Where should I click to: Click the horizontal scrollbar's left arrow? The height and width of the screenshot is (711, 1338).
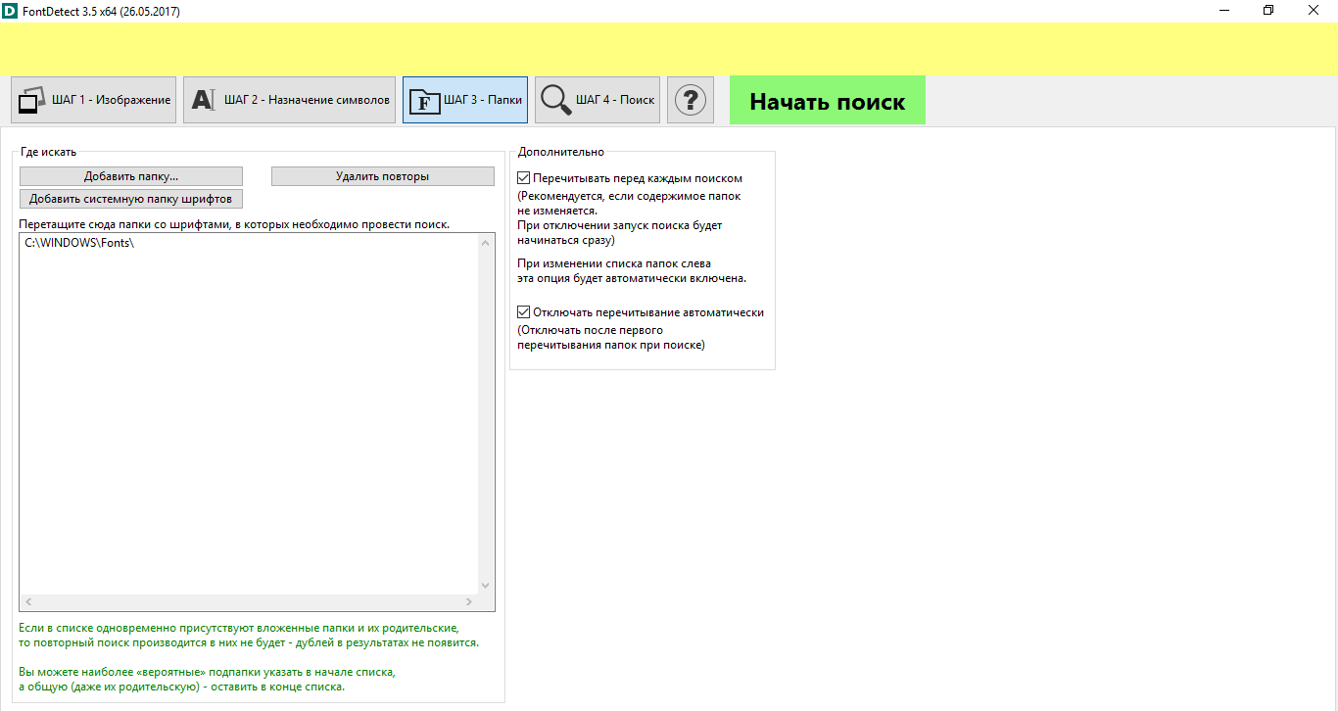click(27, 602)
